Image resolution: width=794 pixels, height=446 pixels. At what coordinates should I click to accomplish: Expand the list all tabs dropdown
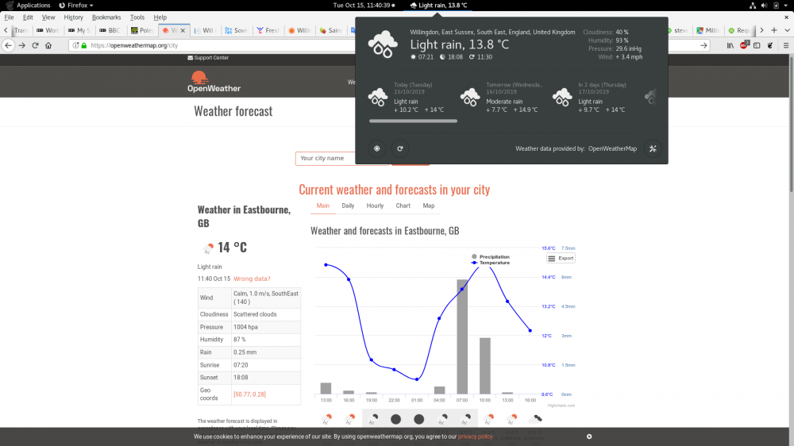(787, 30)
